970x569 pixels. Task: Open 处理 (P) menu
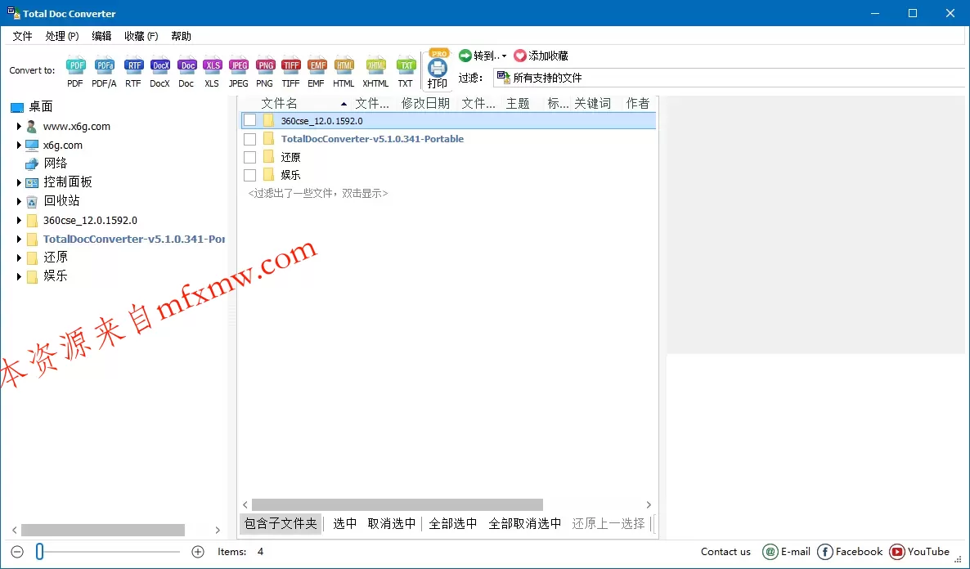pos(62,37)
